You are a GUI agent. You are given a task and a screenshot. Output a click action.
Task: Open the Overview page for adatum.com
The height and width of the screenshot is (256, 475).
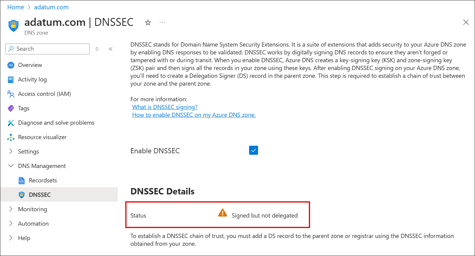click(30, 65)
